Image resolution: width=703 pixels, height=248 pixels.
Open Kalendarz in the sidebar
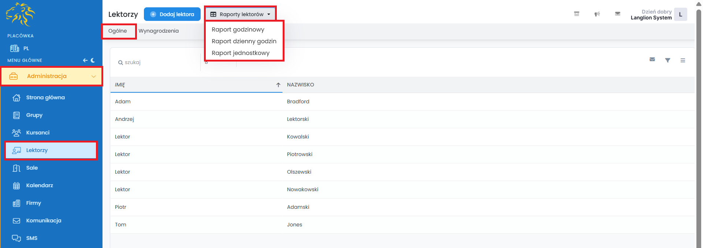click(40, 185)
